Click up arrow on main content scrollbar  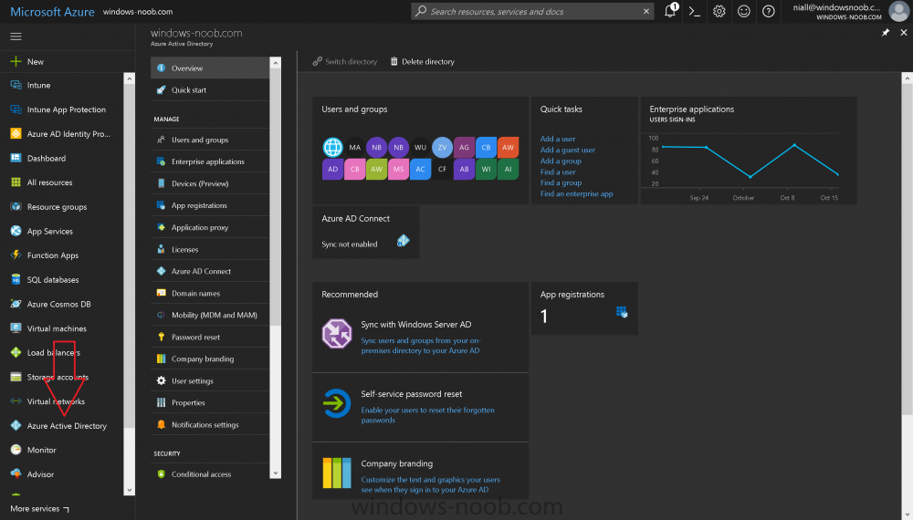coord(907,78)
